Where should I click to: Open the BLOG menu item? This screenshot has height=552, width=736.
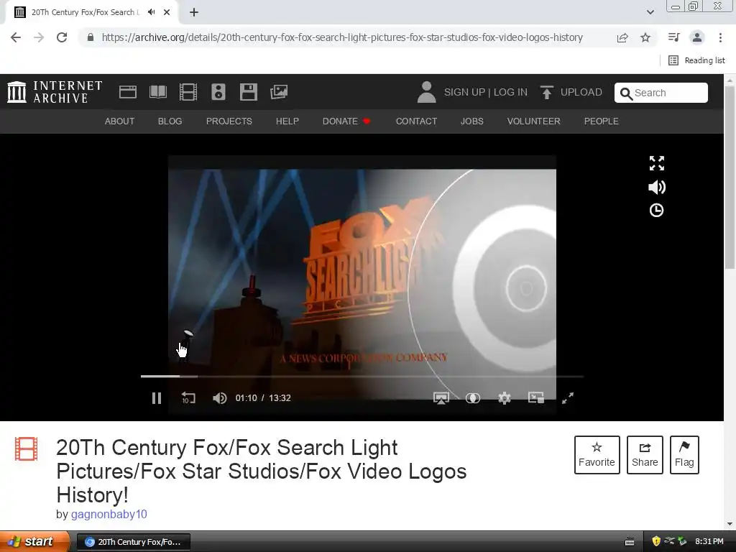(170, 121)
